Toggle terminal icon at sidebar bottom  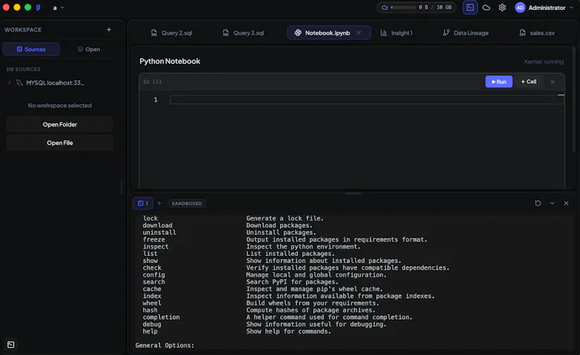pos(11,345)
